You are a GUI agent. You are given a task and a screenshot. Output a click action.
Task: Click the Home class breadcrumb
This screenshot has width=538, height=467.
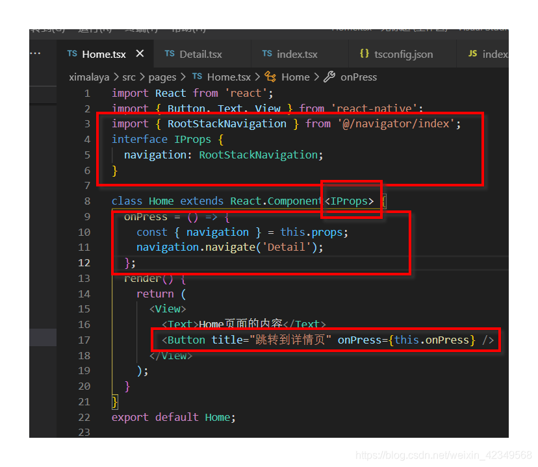[296, 77]
